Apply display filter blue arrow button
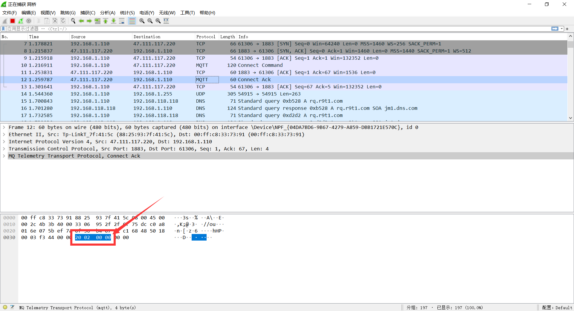574x311 pixels. pyautogui.click(x=555, y=29)
